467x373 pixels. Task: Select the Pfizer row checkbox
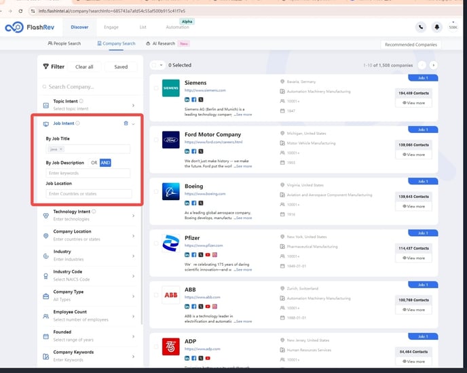[155, 243]
